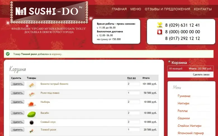Remove Бонито/острый бонито with Удалить button
218x136 pixels.
(18, 84)
